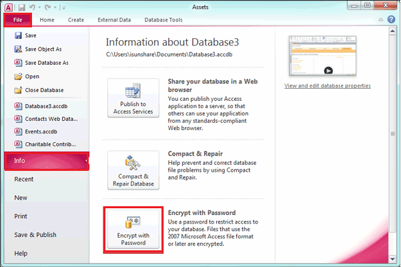Image resolution: width=401 pixels, height=267 pixels.
Task: Click the icon beside Events.accdb
Action: tap(18, 131)
